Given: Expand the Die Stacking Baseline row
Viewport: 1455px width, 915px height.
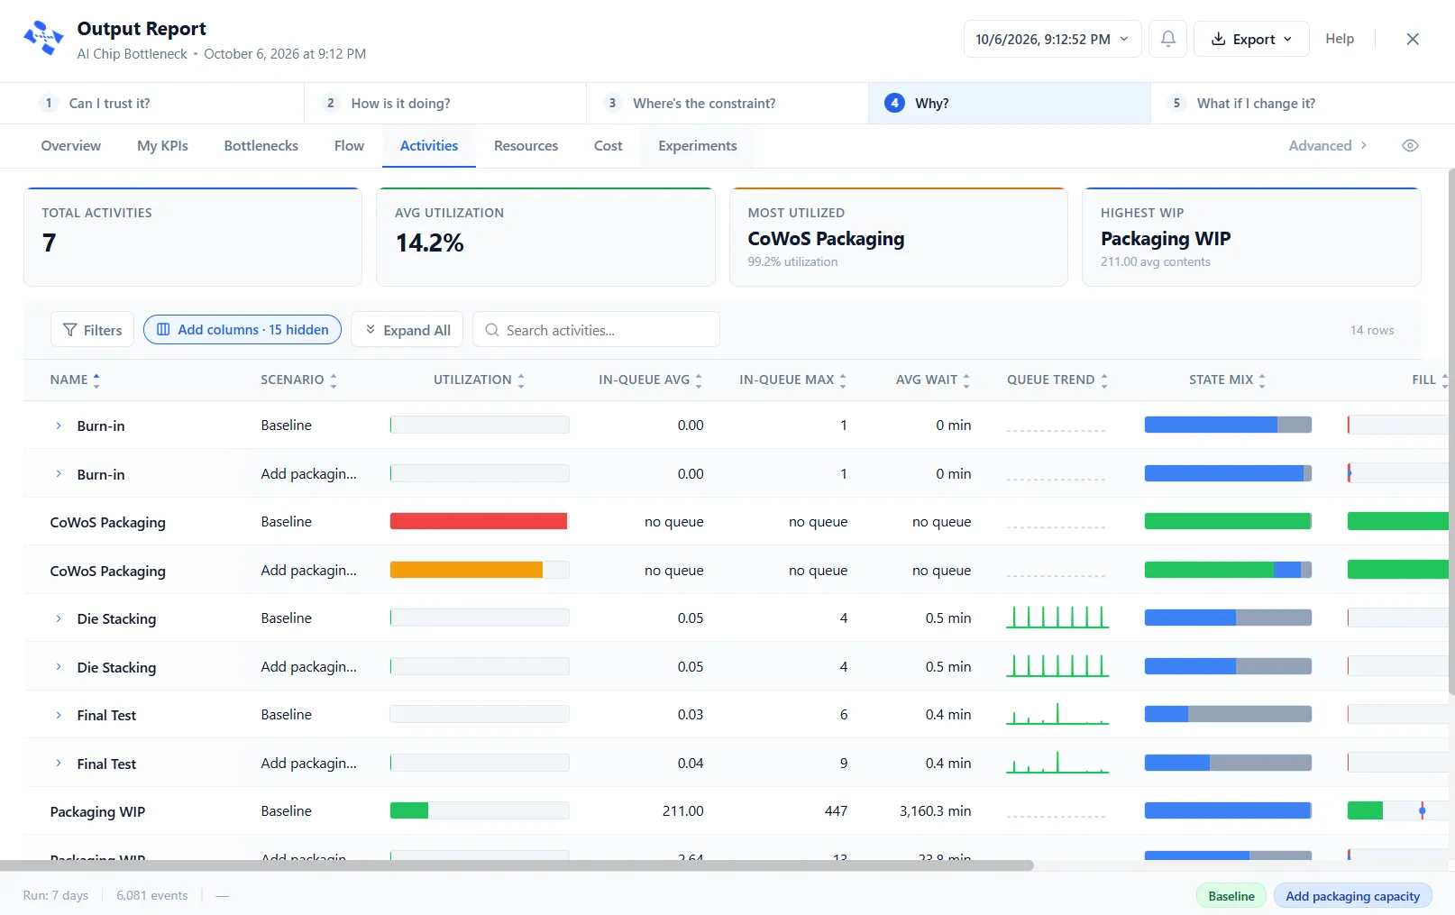Looking at the screenshot, I should coord(59,618).
